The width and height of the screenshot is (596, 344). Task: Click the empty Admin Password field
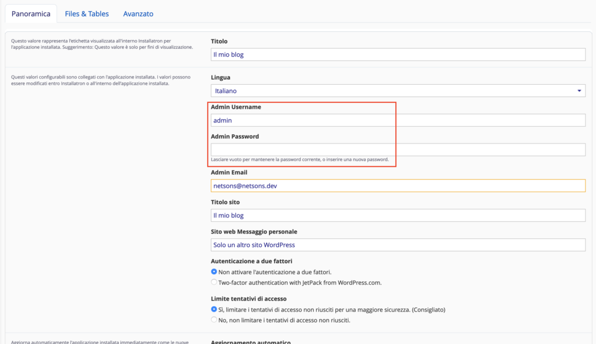pyautogui.click(x=398, y=150)
